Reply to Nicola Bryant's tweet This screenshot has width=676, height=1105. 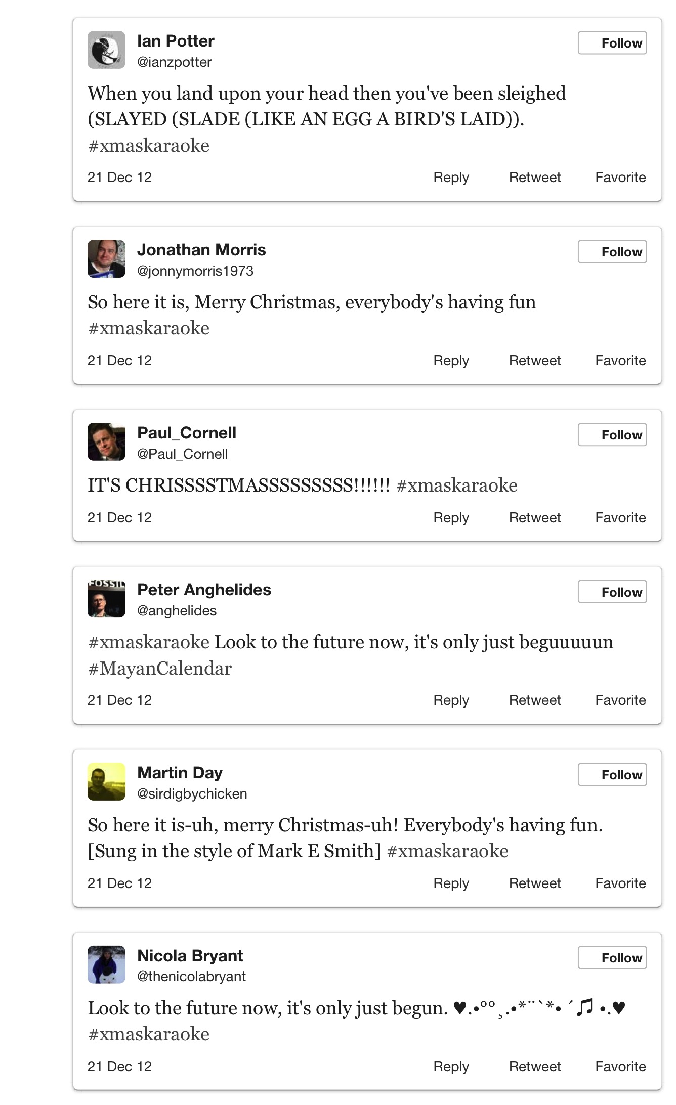451,1067
